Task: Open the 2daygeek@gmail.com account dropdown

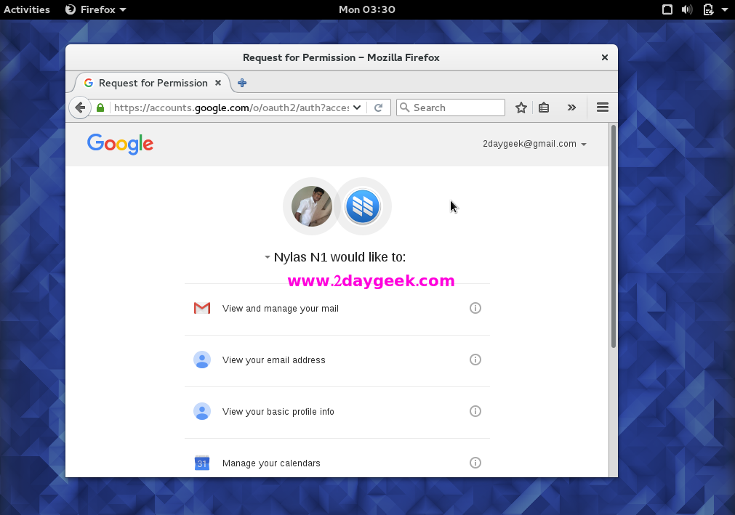Action: (x=534, y=144)
